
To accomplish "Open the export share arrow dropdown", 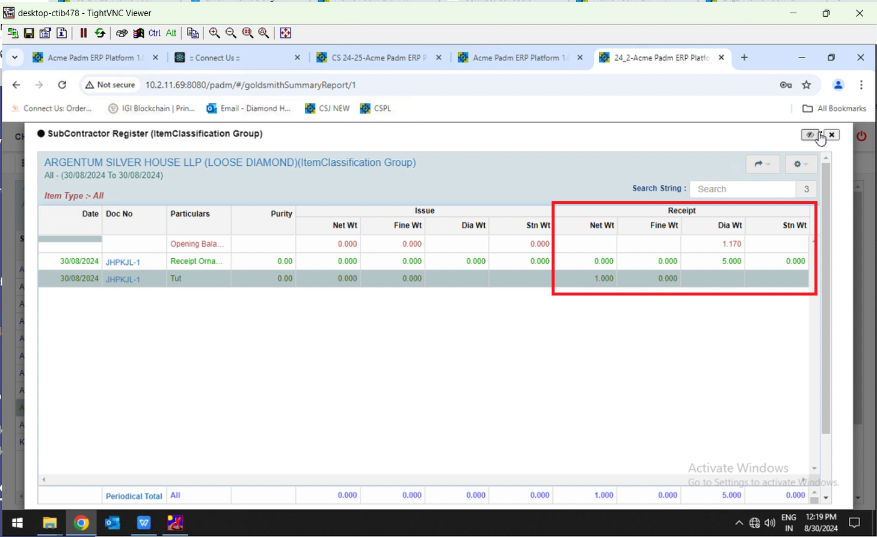I will coord(762,164).
